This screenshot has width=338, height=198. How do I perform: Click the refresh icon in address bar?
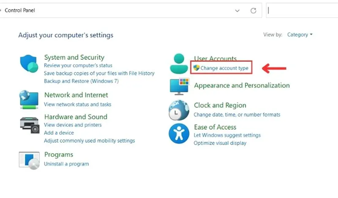pos(253,11)
